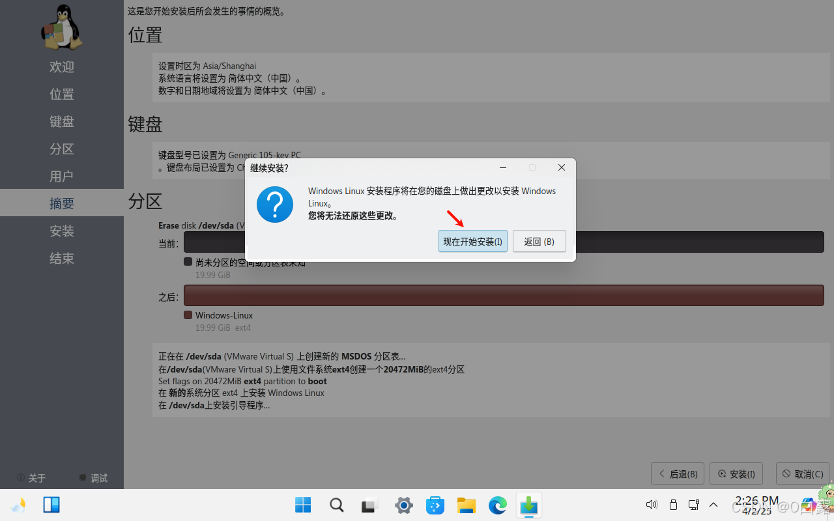Click the 取消(C) button

[802, 474]
